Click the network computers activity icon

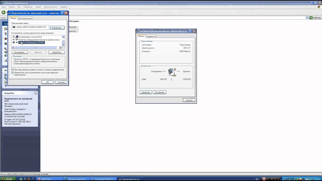pos(172,72)
